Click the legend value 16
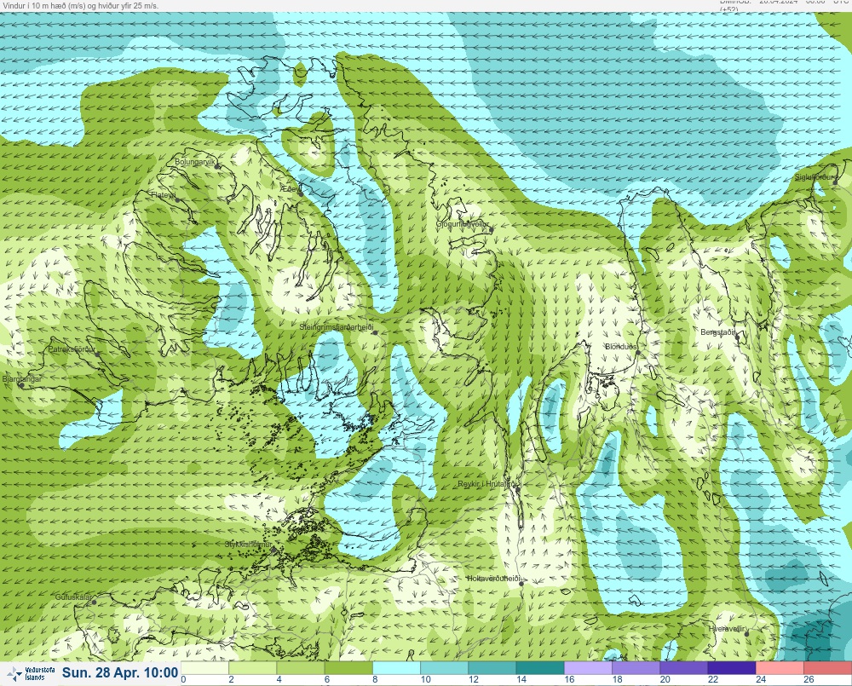 569,679
